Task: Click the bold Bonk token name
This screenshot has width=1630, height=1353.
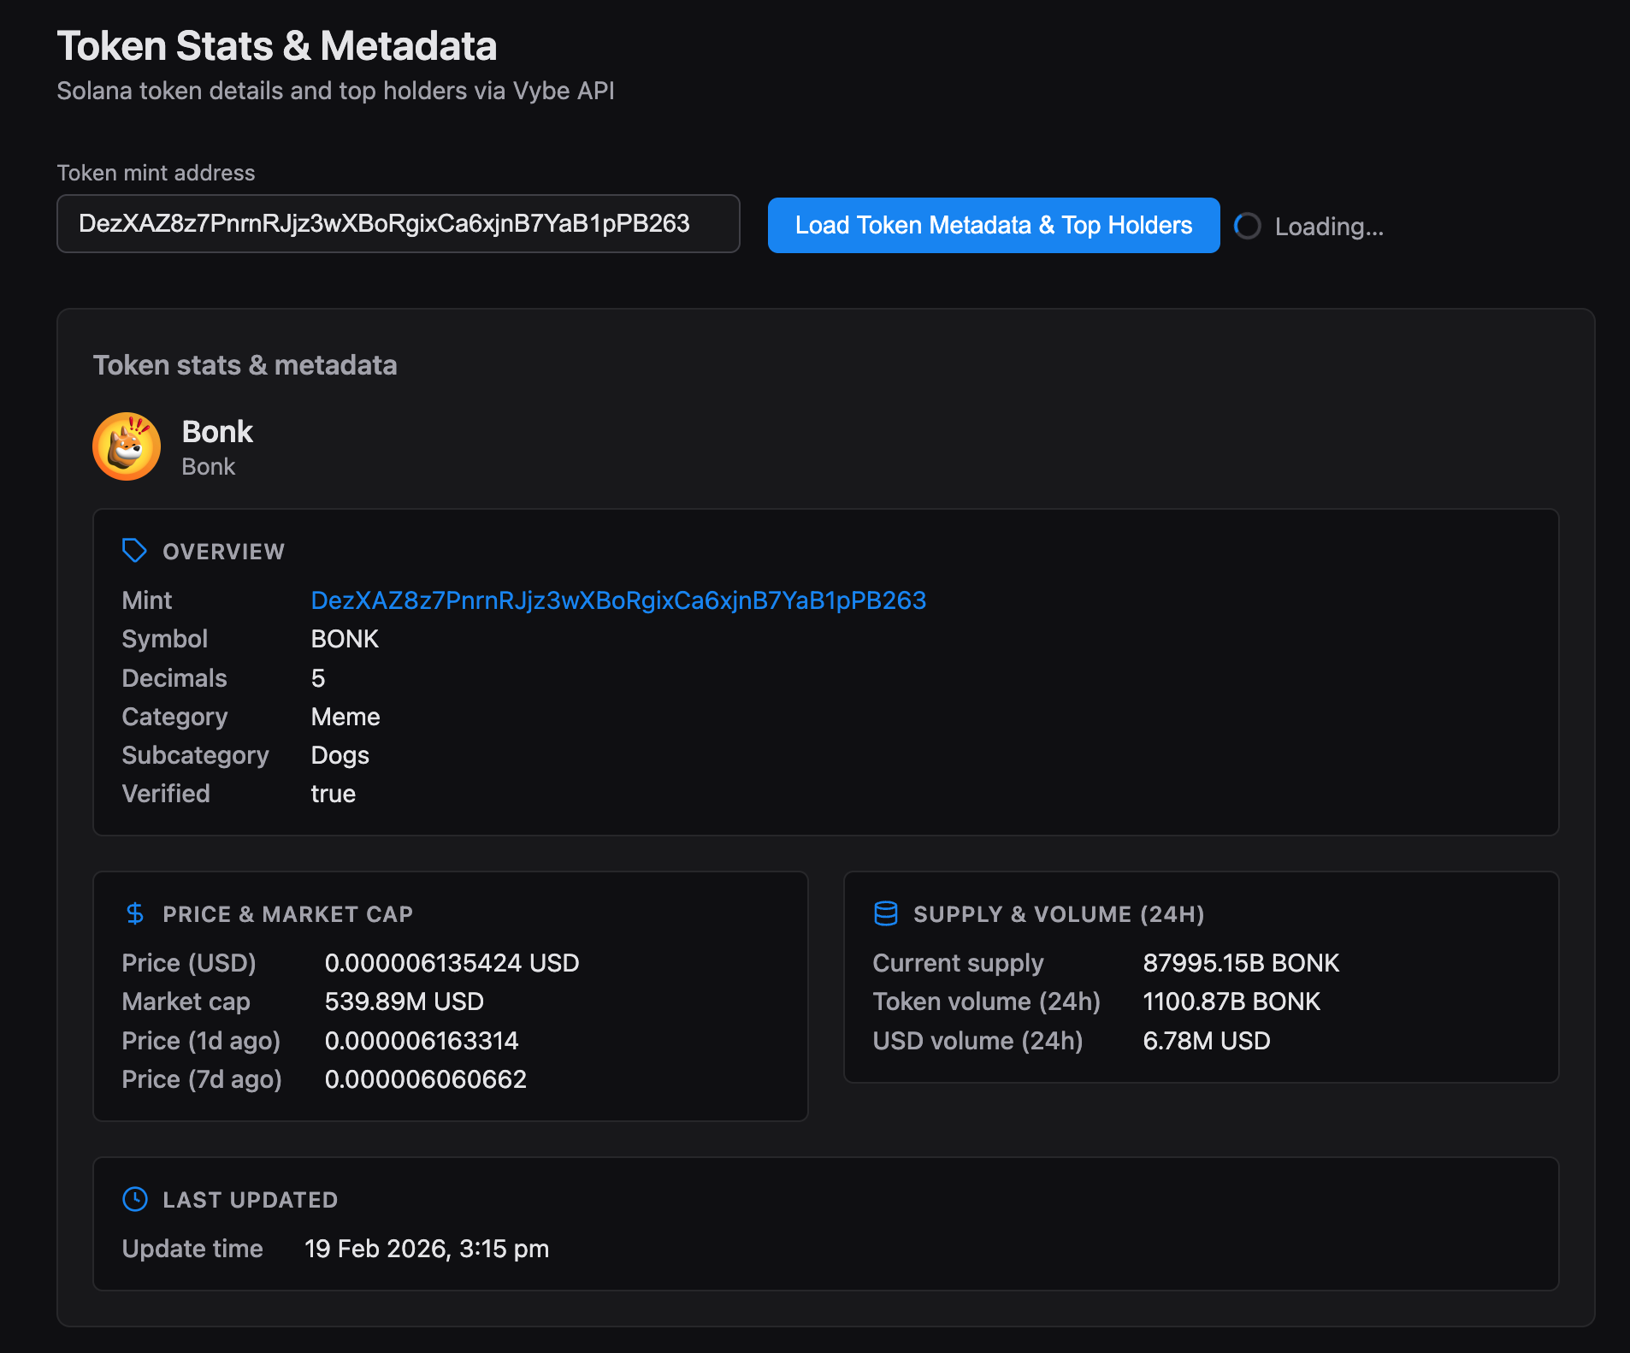Action: (217, 432)
